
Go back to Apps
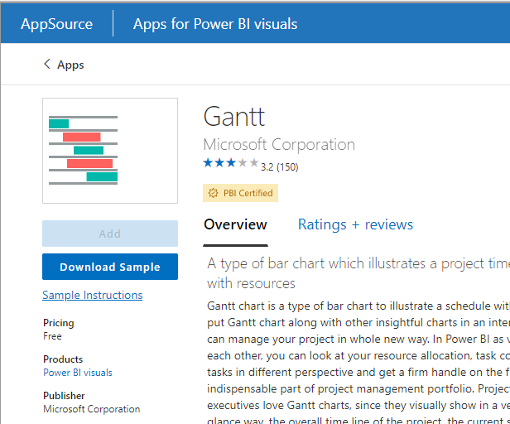(x=70, y=65)
